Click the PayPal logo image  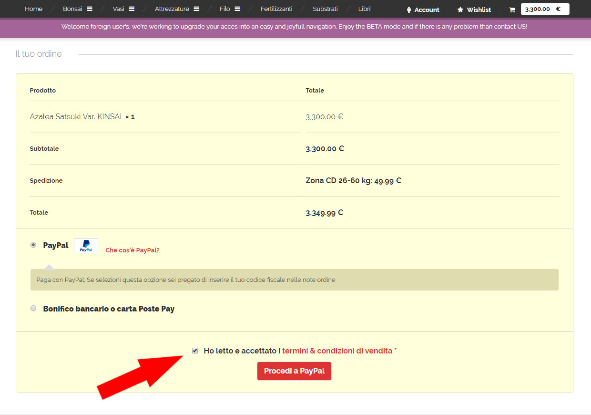click(x=86, y=246)
